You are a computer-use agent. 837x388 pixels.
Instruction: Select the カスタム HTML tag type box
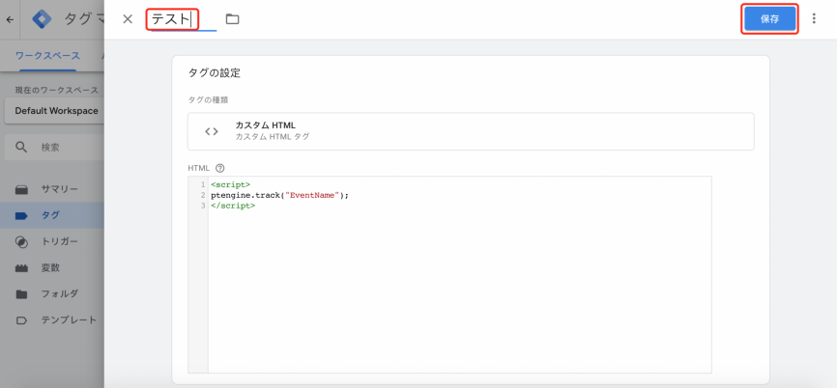[x=471, y=131]
